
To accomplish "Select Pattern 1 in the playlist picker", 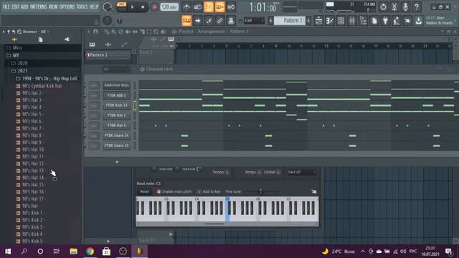I will pyautogui.click(x=107, y=54).
